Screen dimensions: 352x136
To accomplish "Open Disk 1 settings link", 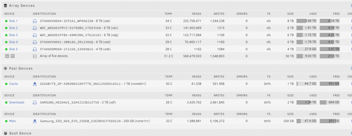I will click(x=13, y=21).
